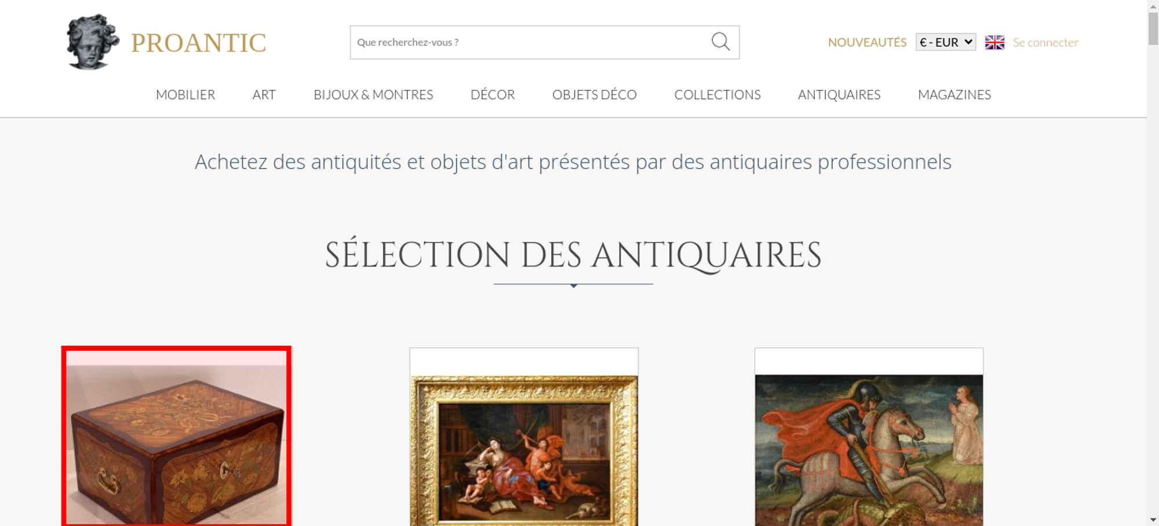Open the € - EUR currency dropdown
The image size is (1159, 526).
946,42
